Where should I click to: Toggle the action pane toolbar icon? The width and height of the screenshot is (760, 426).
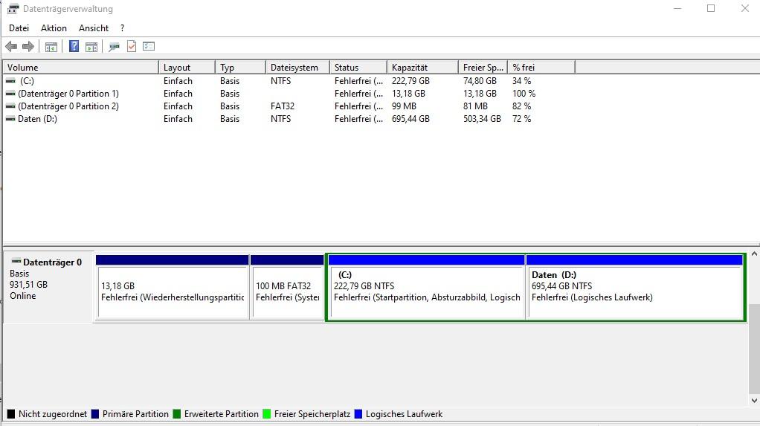click(91, 47)
